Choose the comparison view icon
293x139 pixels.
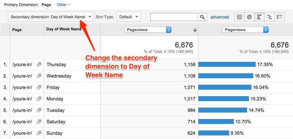269,17
